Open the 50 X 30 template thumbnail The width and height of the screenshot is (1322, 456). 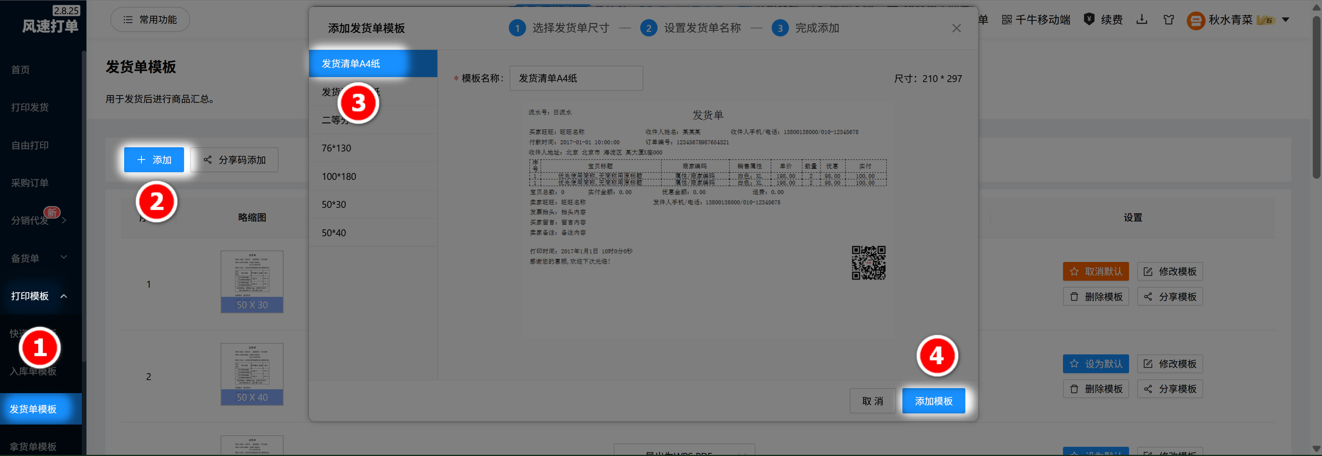click(252, 282)
